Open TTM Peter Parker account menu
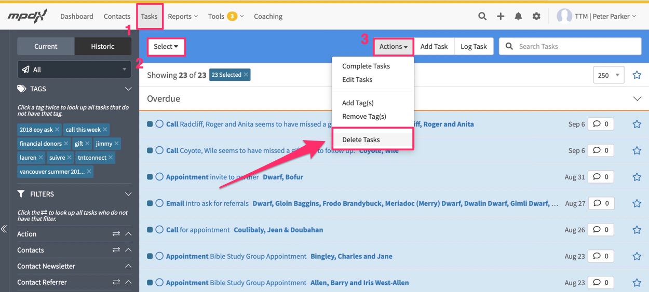 pos(605,16)
